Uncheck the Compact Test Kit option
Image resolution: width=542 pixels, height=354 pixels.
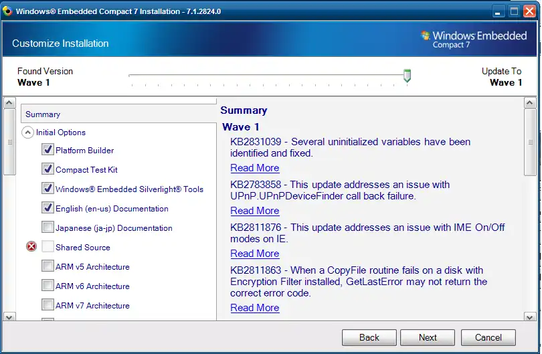(x=48, y=169)
